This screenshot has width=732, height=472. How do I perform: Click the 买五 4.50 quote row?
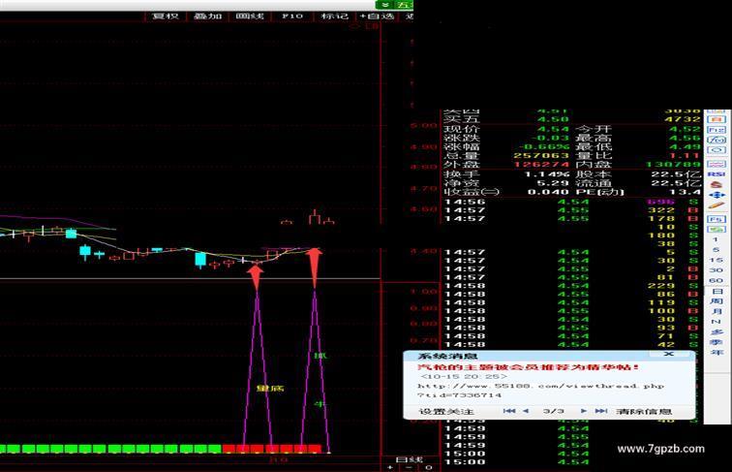pyautogui.click(x=572, y=119)
